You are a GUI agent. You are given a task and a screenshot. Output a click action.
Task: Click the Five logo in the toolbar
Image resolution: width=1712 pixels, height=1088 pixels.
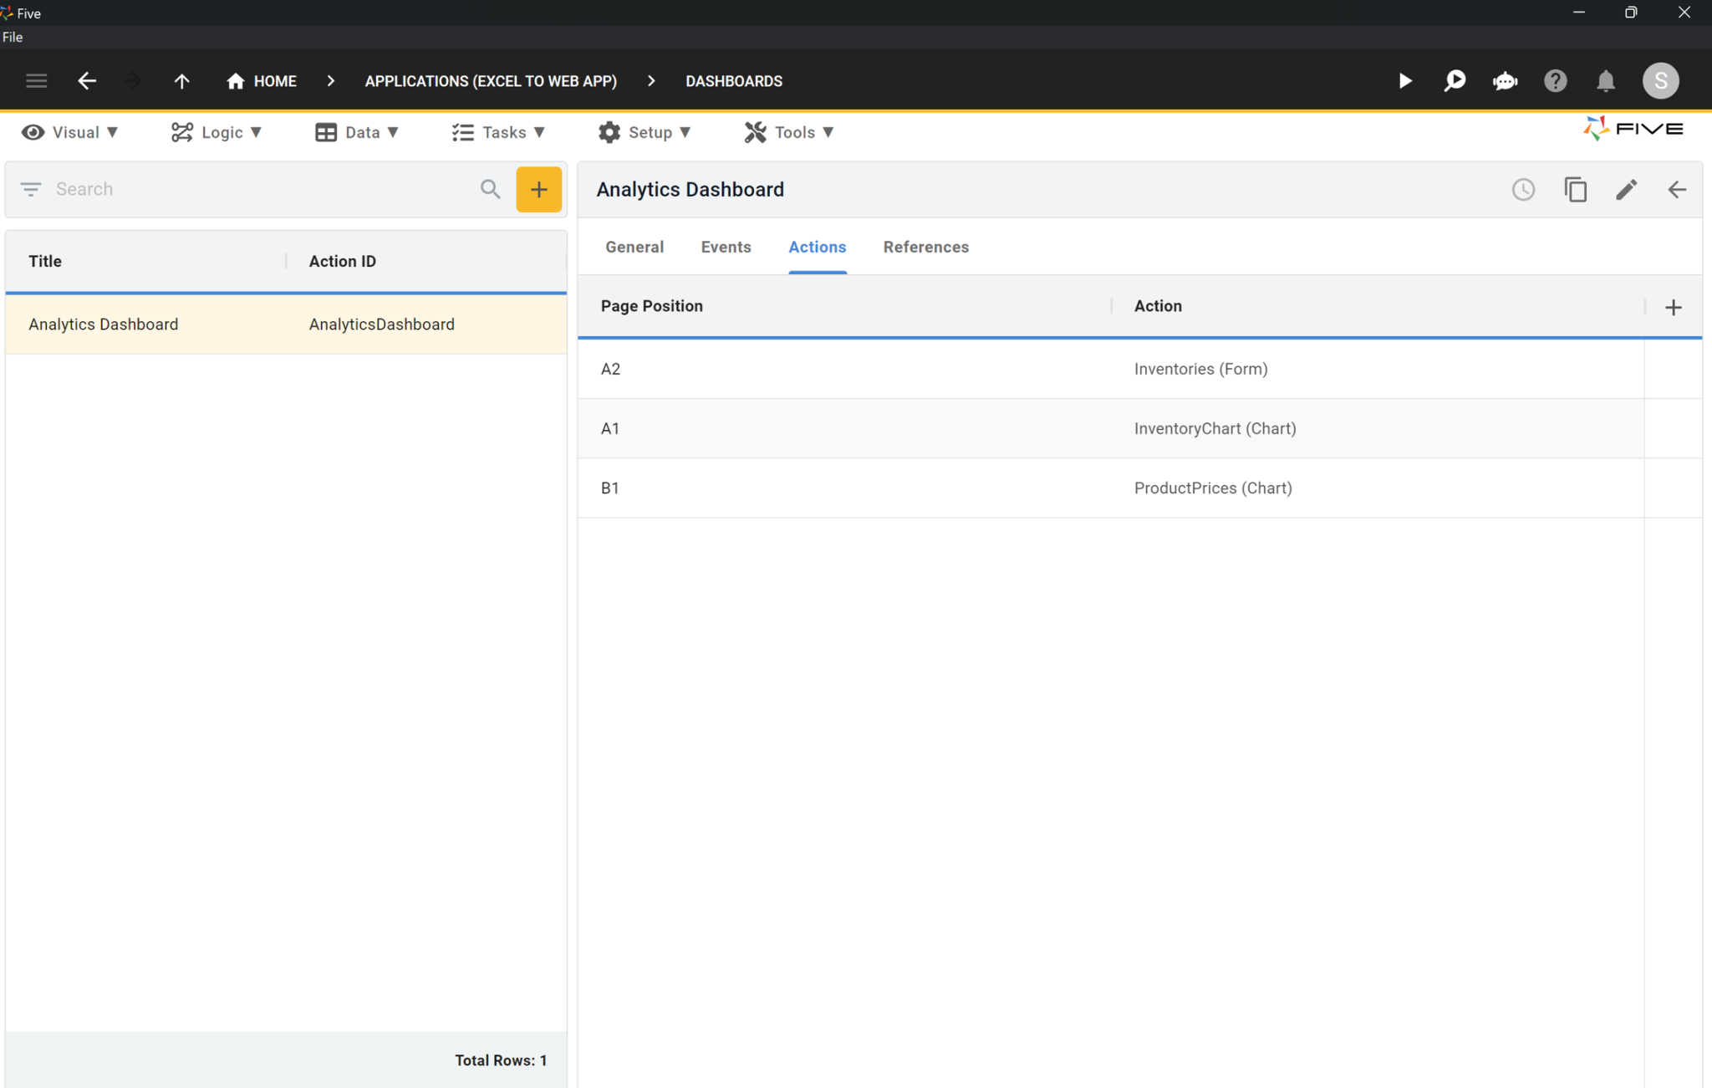coord(1632,128)
